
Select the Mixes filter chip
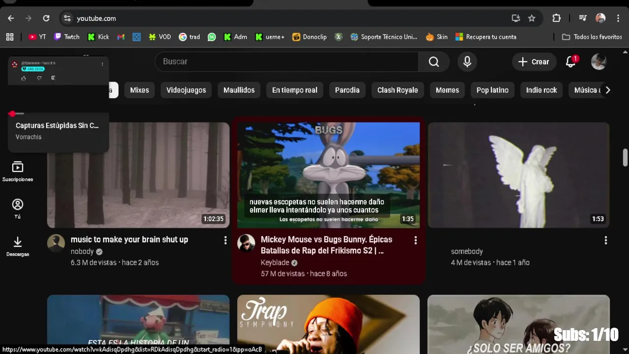point(140,90)
